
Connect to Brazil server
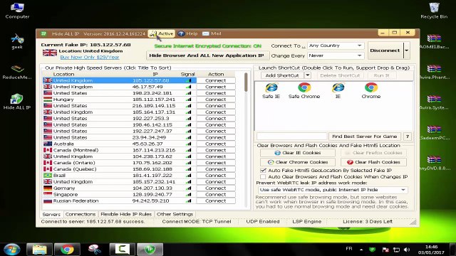click(215, 176)
